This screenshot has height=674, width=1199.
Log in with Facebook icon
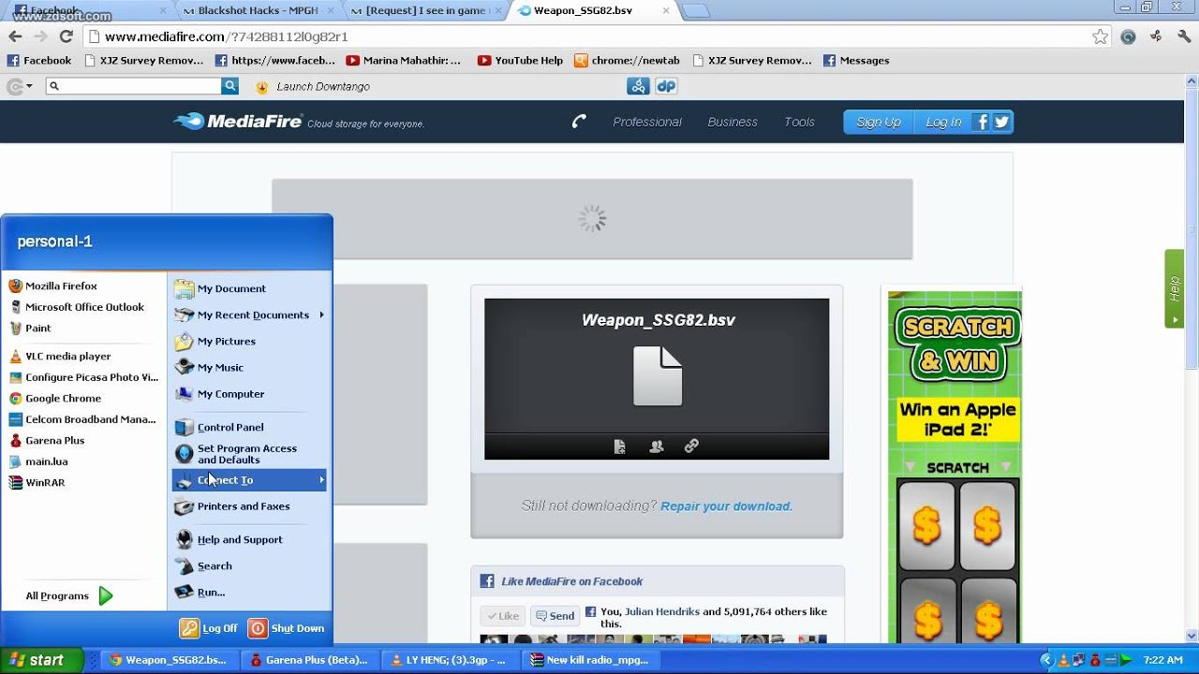click(983, 122)
